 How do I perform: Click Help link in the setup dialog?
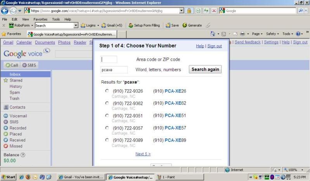click(x=200, y=46)
